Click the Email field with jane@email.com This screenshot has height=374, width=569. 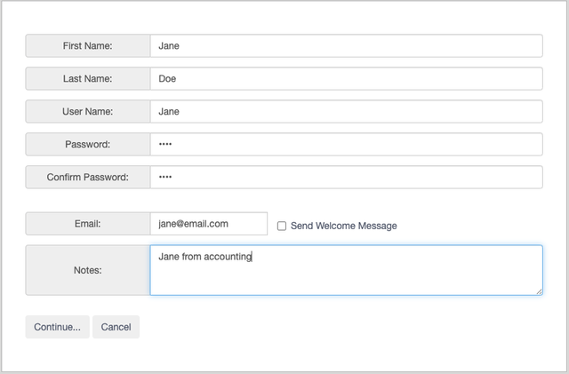click(x=208, y=224)
